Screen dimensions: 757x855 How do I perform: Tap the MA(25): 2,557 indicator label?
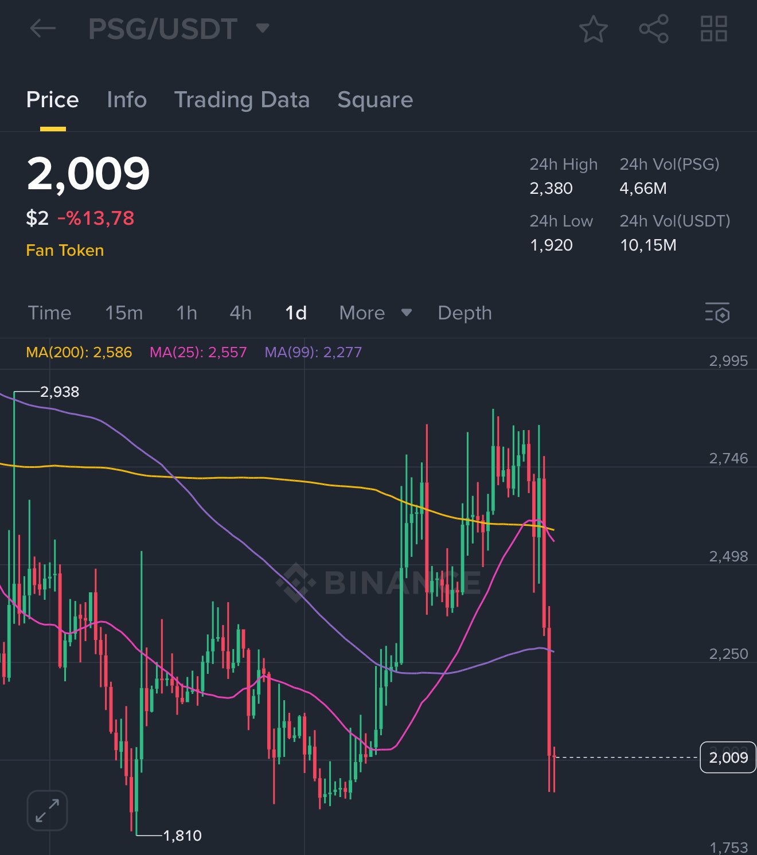[198, 352]
